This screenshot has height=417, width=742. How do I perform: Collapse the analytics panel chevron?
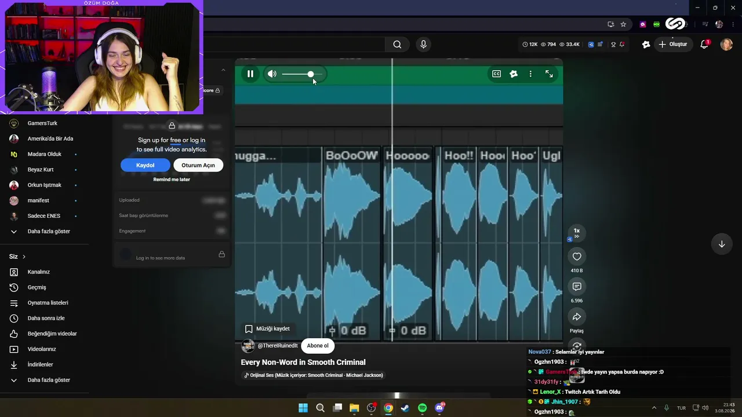[x=223, y=70]
